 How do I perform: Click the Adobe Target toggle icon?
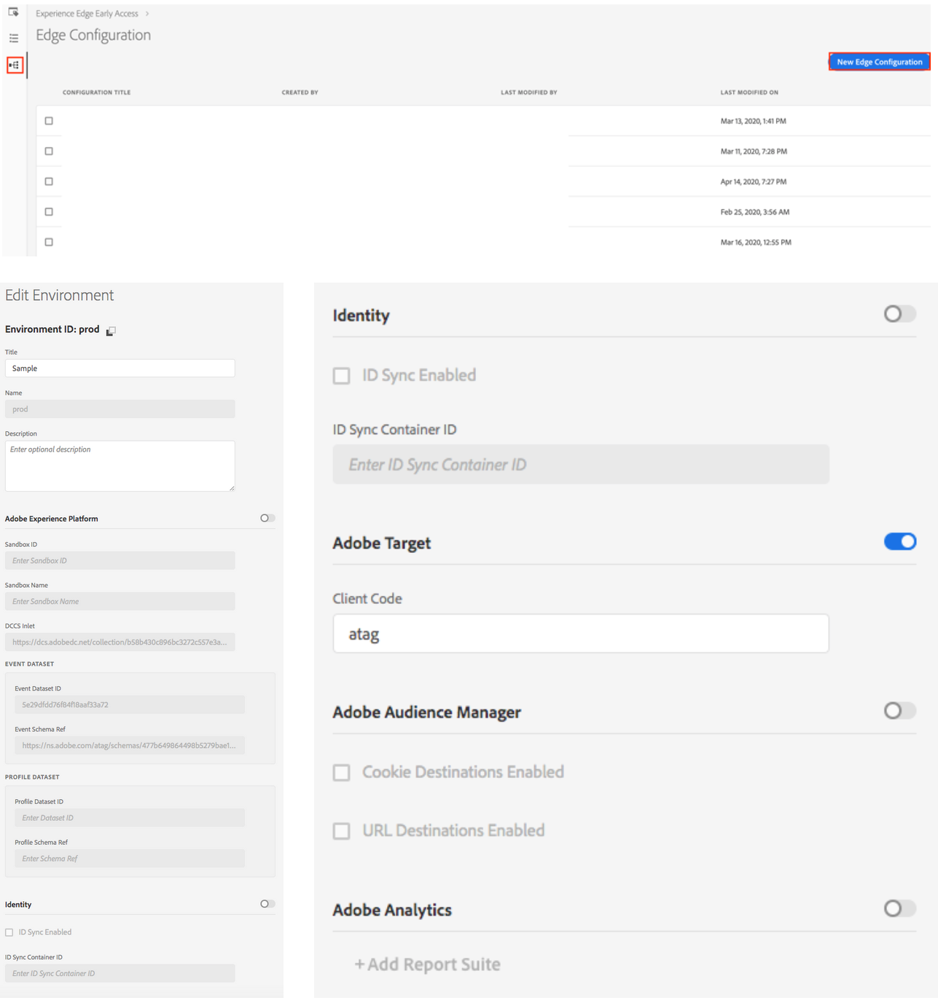pyautogui.click(x=899, y=541)
